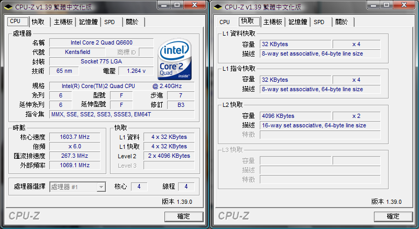Click 確定 button in right CPU-Z window
This screenshot has height=229, width=419.
click(x=393, y=216)
